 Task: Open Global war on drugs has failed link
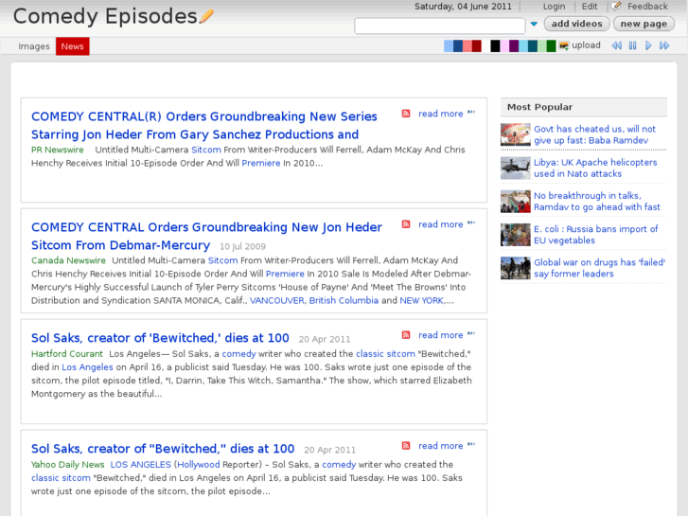click(599, 268)
